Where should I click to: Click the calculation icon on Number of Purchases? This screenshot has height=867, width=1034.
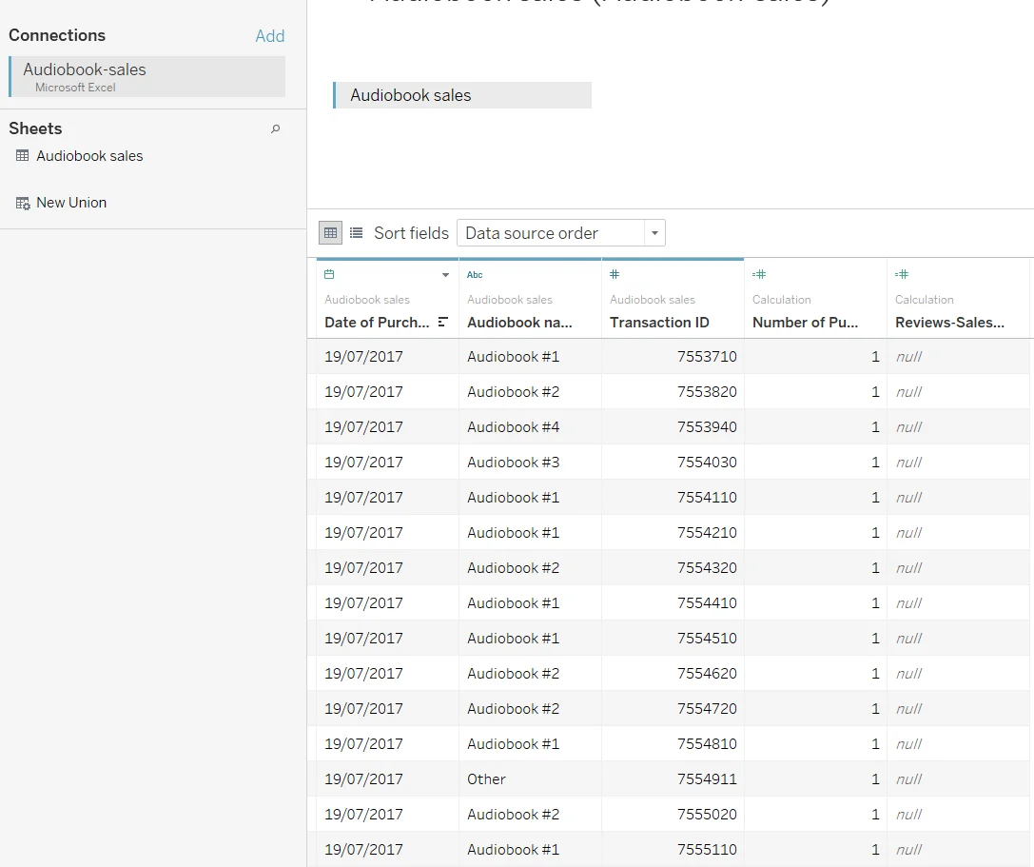tap(759, 274)
